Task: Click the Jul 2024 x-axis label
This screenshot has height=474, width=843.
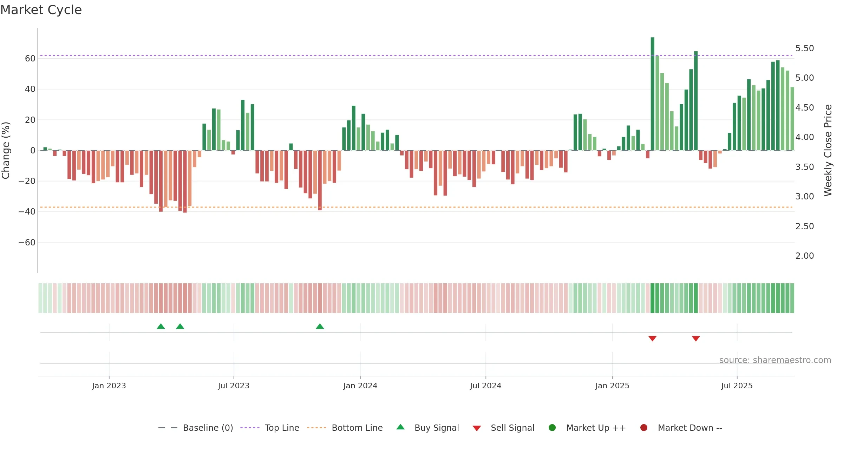Action: (486, 386)
